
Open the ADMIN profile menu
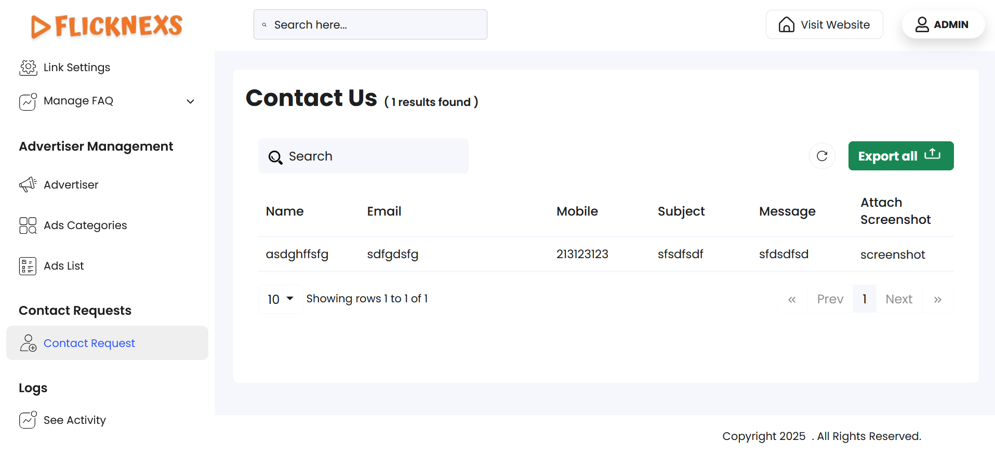943,24
